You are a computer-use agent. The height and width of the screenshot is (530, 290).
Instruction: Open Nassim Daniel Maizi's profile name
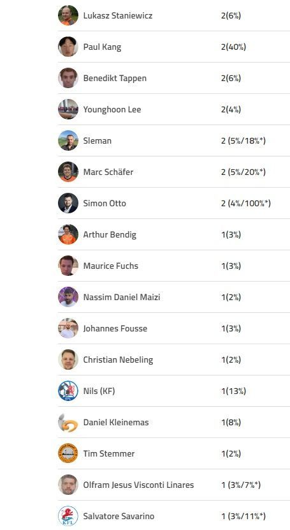[x=122, y=297]
